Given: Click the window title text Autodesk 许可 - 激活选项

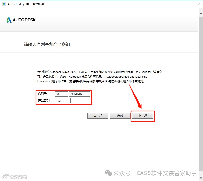Looking at the screenshot, I should [26, 4].
